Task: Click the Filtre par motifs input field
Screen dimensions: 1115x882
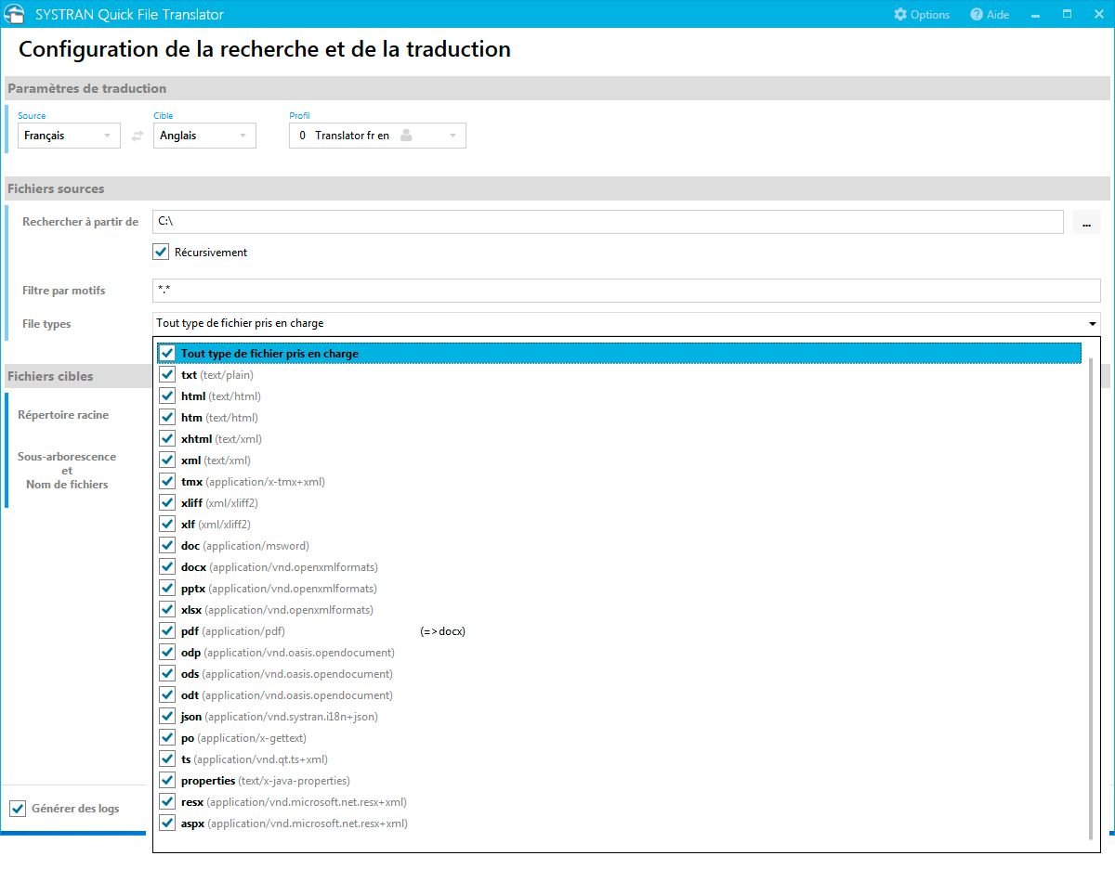Action: pyautogui.click(x=626, y=291)
